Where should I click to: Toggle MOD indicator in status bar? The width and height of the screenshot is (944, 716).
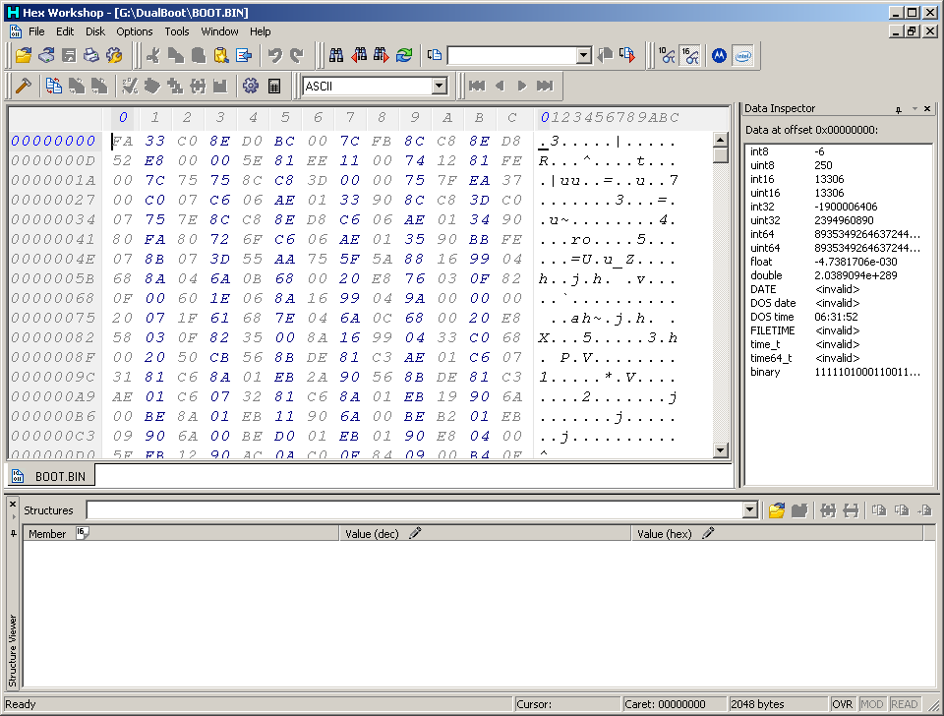coord(872,704)
